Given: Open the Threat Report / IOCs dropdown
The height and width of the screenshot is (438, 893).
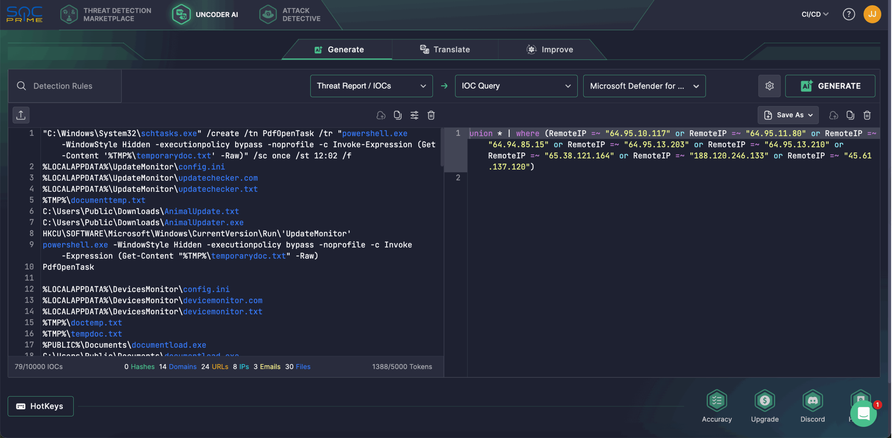Looking at the screenshot, I should point(371,86).
